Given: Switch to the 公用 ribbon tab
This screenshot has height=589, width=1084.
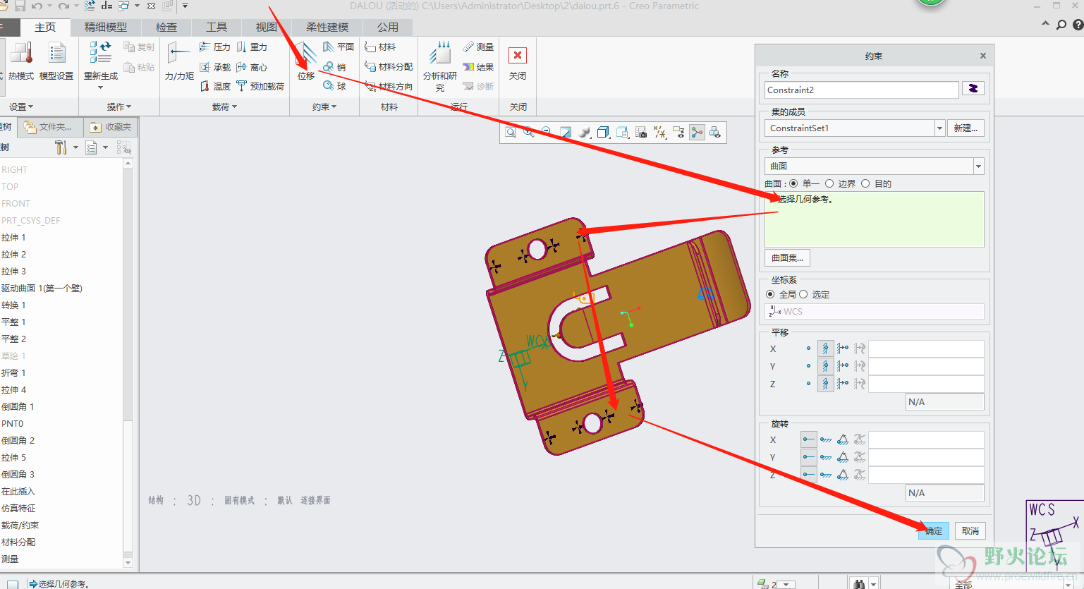Looking at the screenshot, I should pos(387,27).
